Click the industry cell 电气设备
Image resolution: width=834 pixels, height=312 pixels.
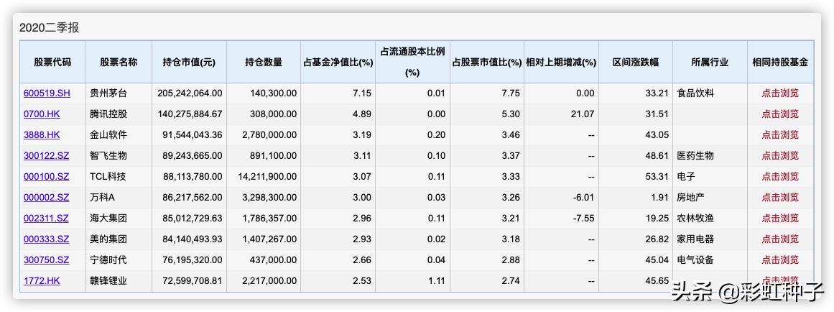click(695, 260)
